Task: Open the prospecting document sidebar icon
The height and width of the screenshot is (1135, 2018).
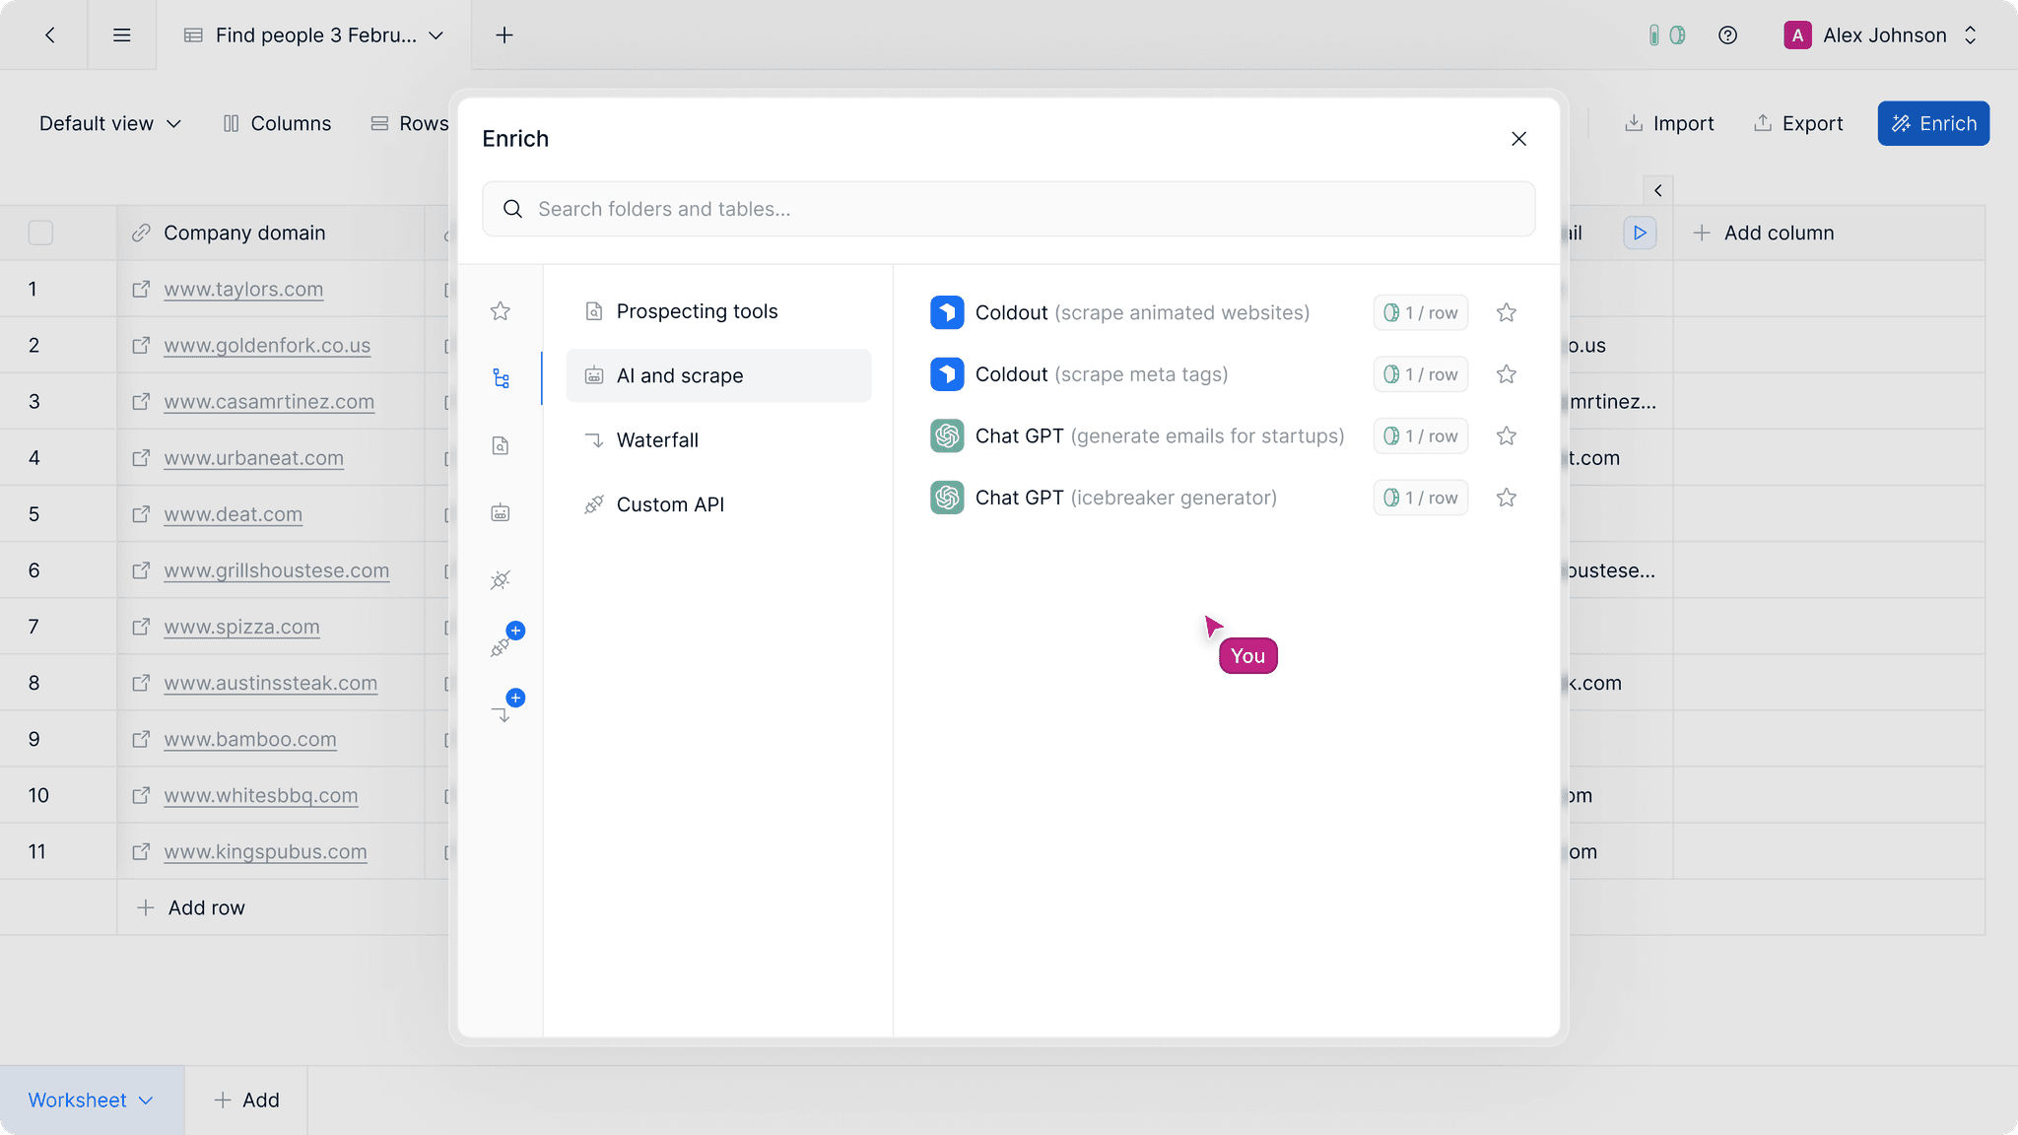Action: [501, 445]
